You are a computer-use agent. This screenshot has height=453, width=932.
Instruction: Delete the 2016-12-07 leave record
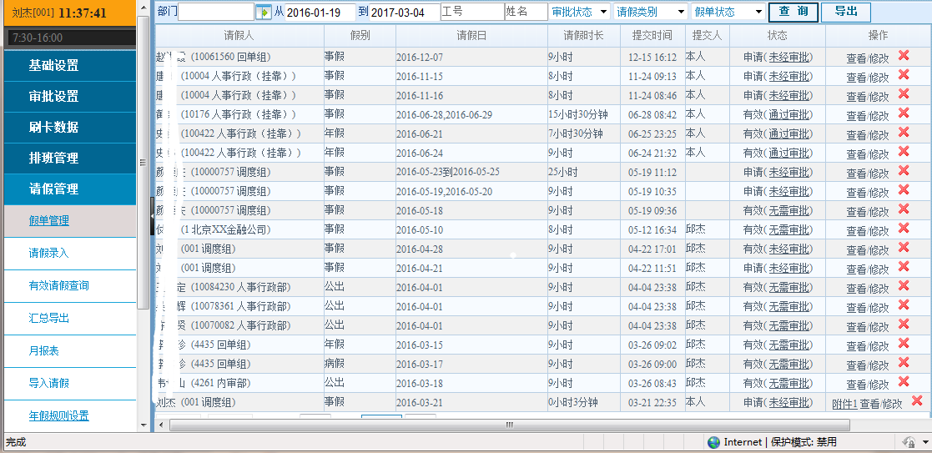(904, 56)
